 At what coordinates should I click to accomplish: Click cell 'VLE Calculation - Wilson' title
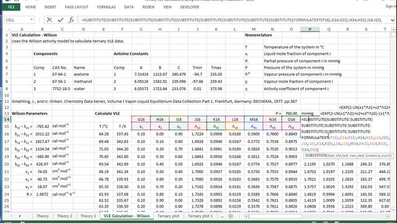click(x=34, y=35)
